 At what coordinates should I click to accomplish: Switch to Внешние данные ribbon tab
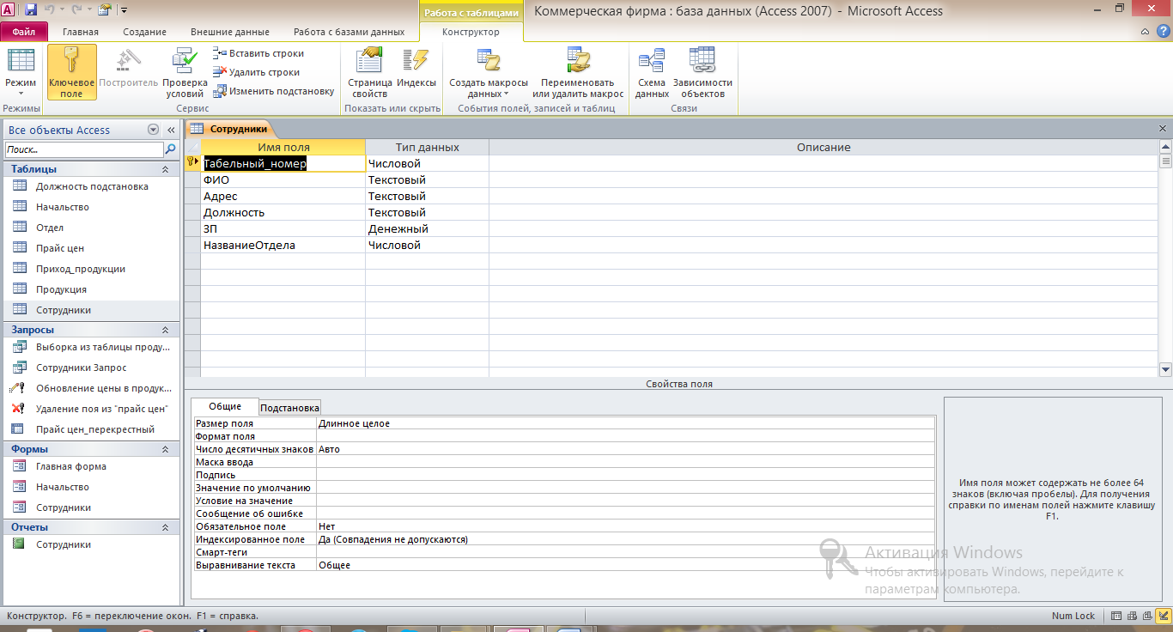pyautogui.click(x=229, y=32)
